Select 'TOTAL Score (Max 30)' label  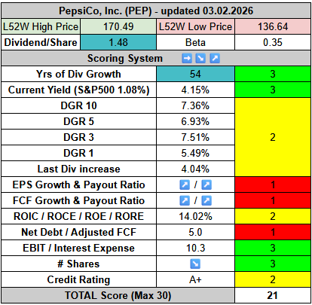click(x=118, y=295)
